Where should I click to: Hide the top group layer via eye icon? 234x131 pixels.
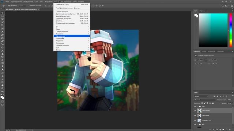(195, 107)
